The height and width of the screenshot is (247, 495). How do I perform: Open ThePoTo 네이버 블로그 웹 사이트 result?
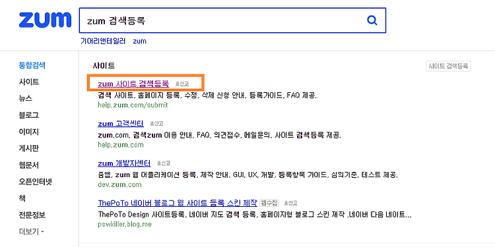tap(178, 203)
